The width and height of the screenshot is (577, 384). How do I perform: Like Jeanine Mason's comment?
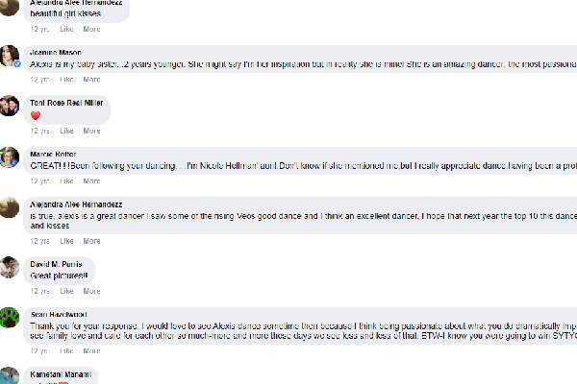tap(67, 80)
